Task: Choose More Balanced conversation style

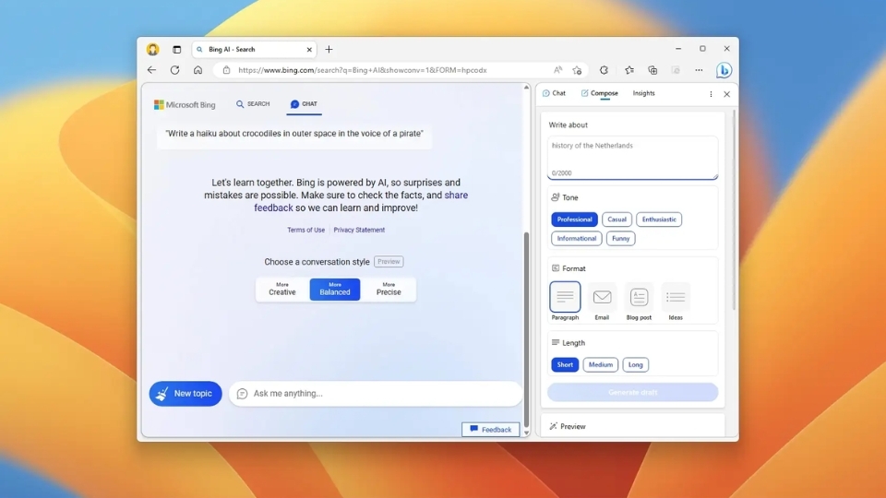Action: (334, 289)
